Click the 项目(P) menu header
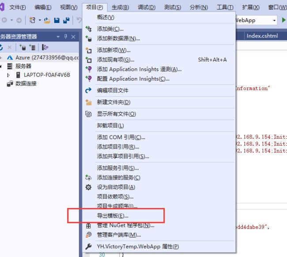The height and width of the screenshot is (257, 287). point(94,8)
